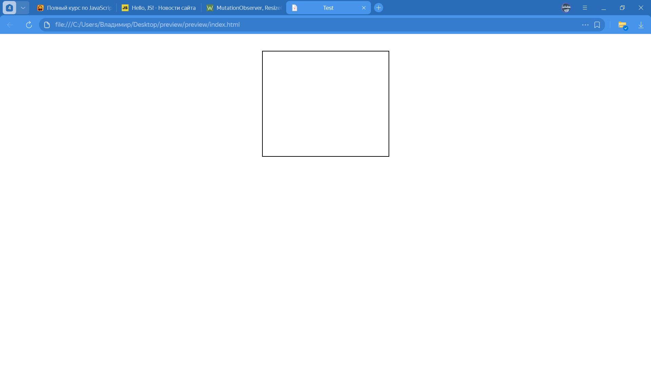Restore down the browser window

pyautogui.click(x=622, y=8)
